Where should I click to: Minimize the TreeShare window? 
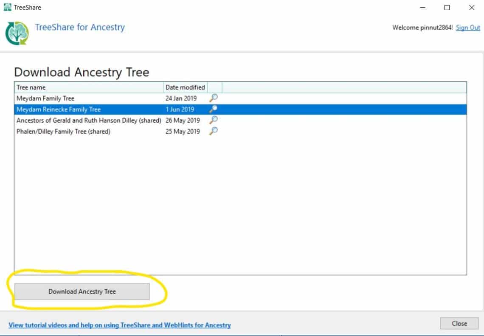(422, 7)
